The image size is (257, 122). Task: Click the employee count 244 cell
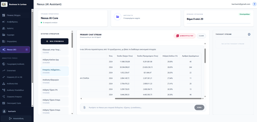(190, 67)
